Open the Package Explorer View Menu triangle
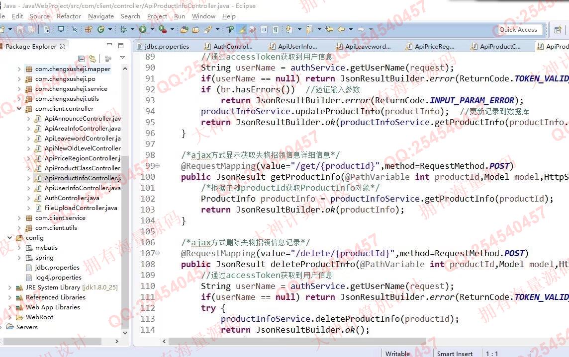569x357 pixels. [122, 58]
